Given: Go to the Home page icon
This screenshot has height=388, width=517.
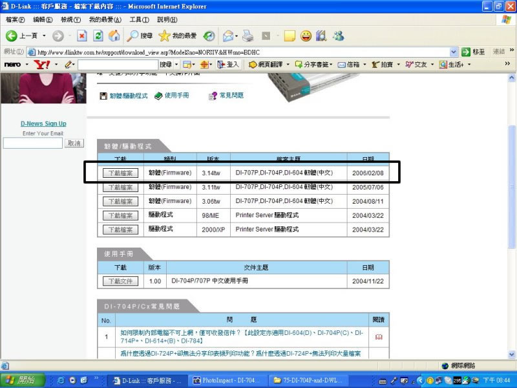Looking at the screenshot, I should point(114,36).
